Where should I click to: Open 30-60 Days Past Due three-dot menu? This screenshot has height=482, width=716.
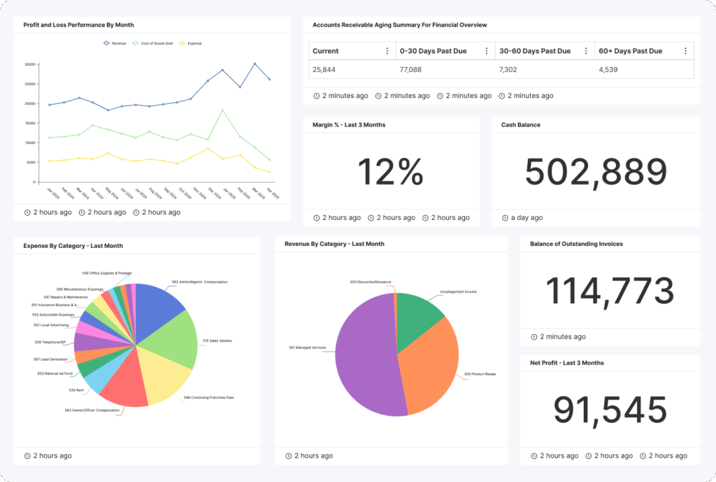coord(585,51)
